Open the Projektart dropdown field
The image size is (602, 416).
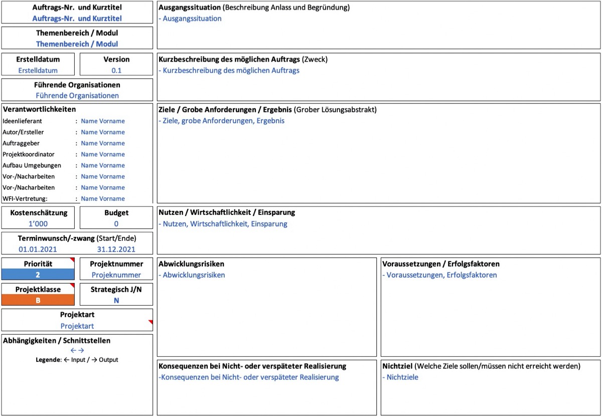(x=77, y=326)
